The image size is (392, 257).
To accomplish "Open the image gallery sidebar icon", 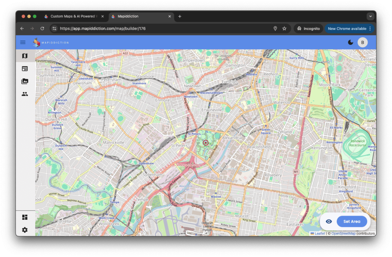I will point(25,81).
